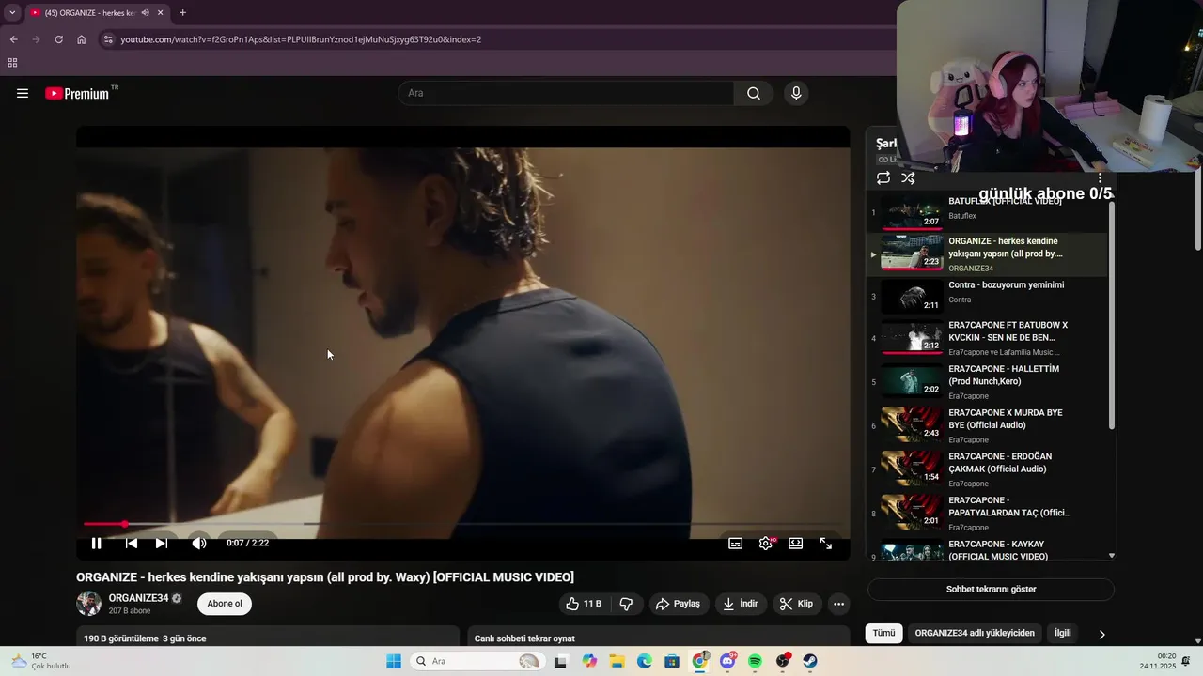Mute tab via audio icon

(145, 12)
